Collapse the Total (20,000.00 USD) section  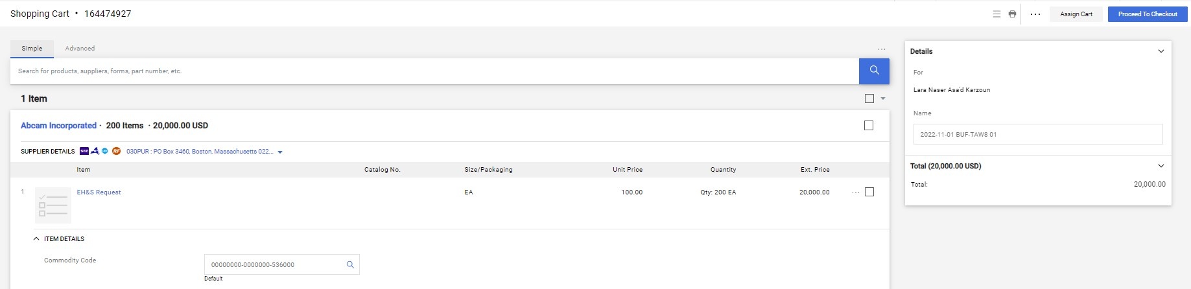click(1161, 166)
